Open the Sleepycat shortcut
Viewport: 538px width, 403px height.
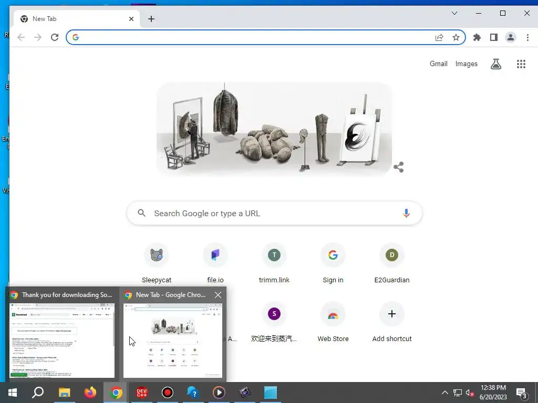(157, 263)
